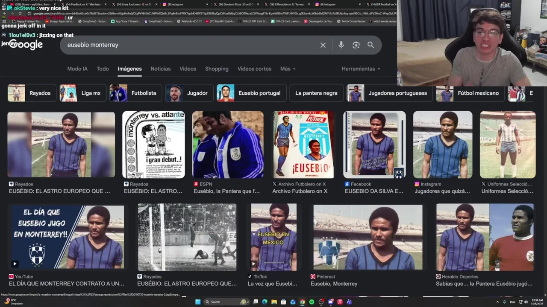Switch to the Modo IA tab
The width and height of the screenshot is (547, 307).
point(77,69)
